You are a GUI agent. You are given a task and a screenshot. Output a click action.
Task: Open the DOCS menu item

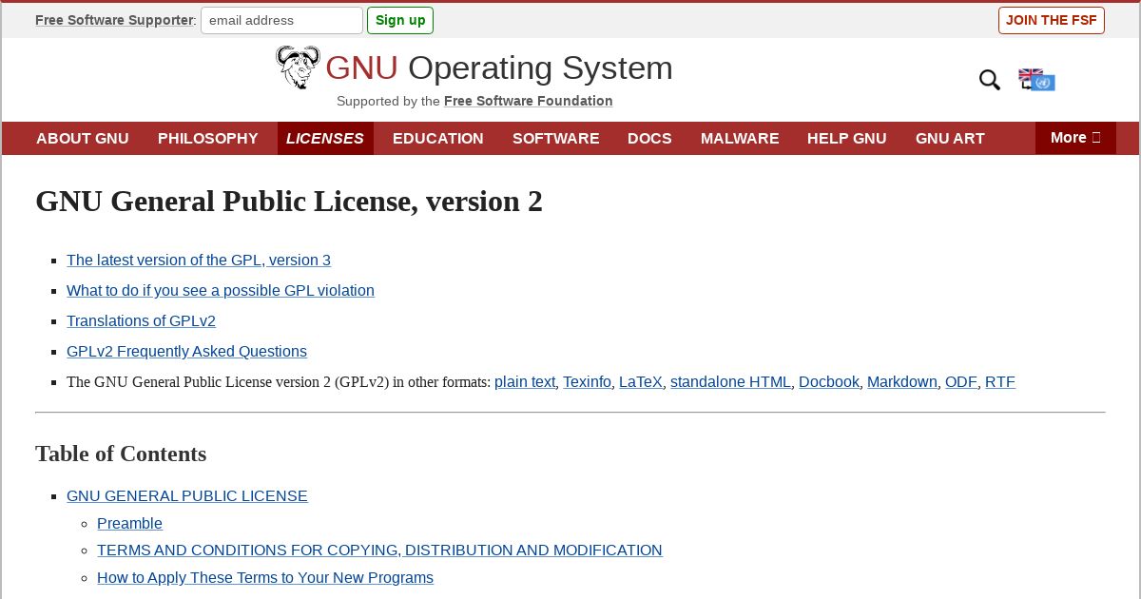[649, 138]
